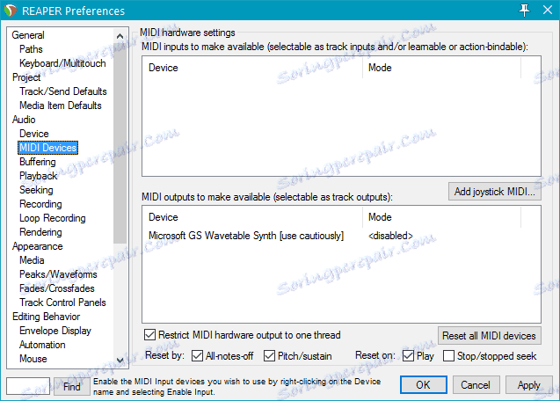Select Microsoft GS Wavetable Synth output row
The height and width of the screenshot is (401, 560).
[x=246, y=236]
